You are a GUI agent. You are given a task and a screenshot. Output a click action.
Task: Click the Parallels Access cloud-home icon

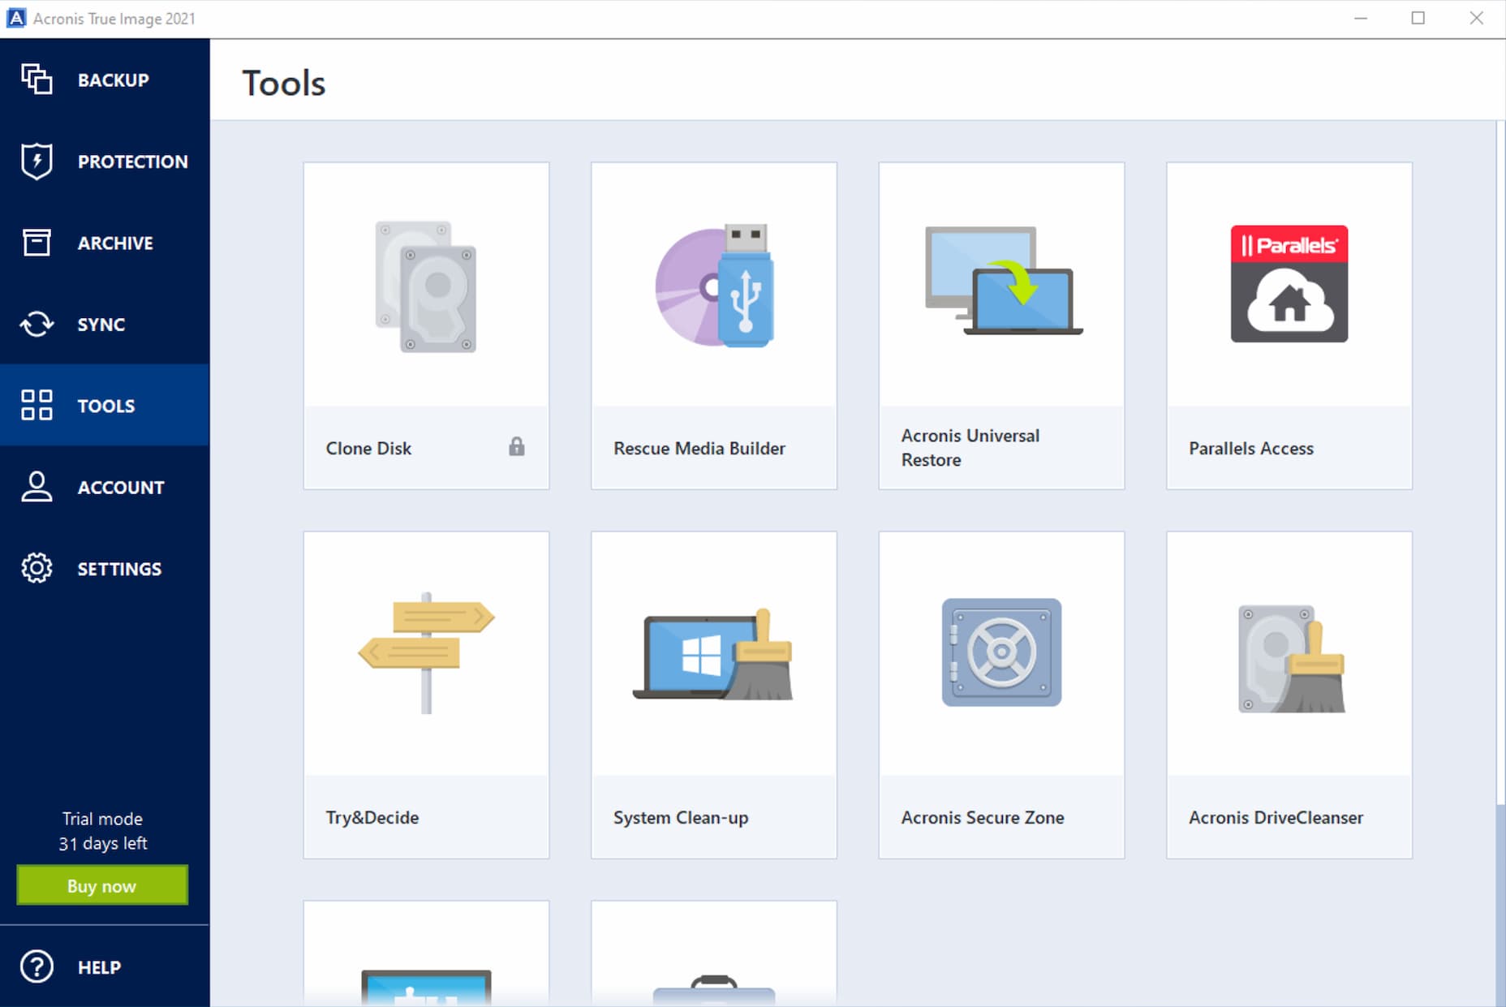point(1289,284)
